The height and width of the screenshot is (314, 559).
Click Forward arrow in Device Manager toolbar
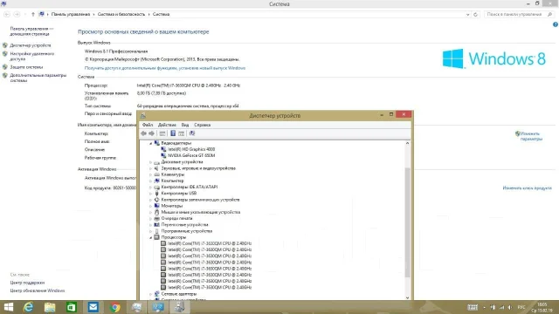pos(151,133)
